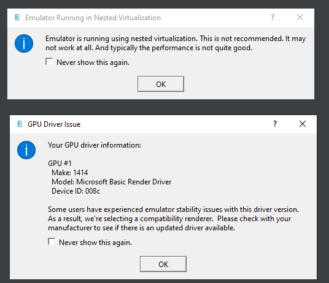This screenshot has width=329, height=283.
Task: Tick Never show this again in GPU Driver Issue
Action: click(x=52, y=241)
